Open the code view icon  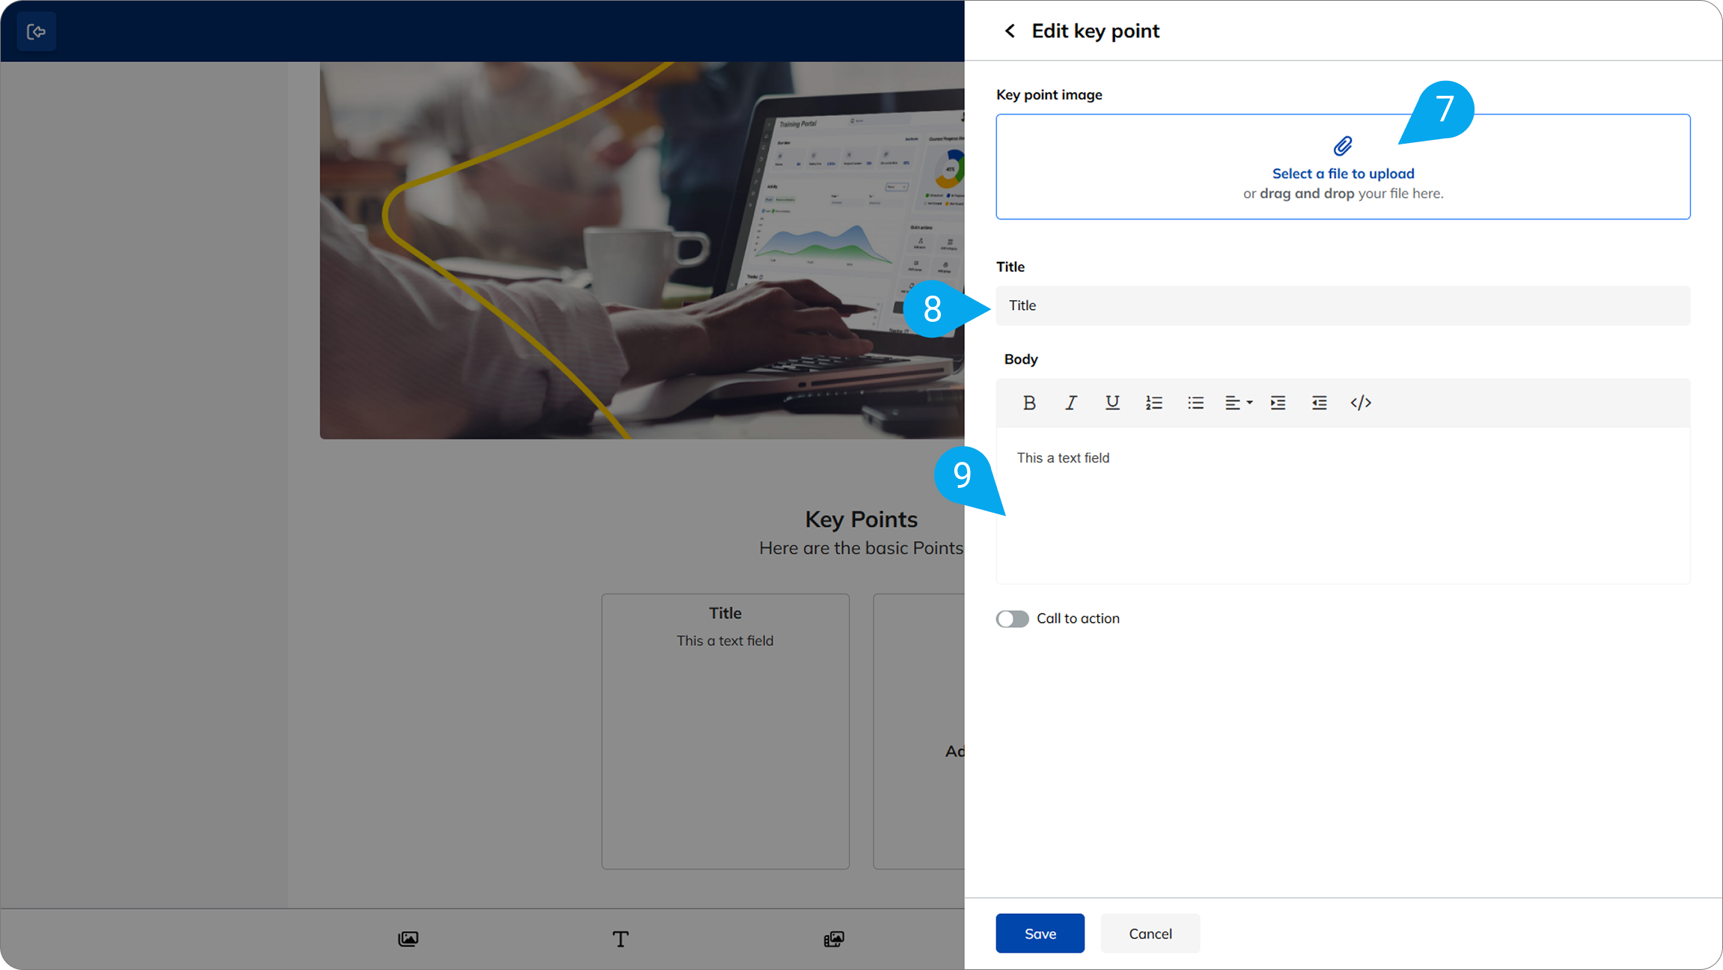tap(1361, 403)
